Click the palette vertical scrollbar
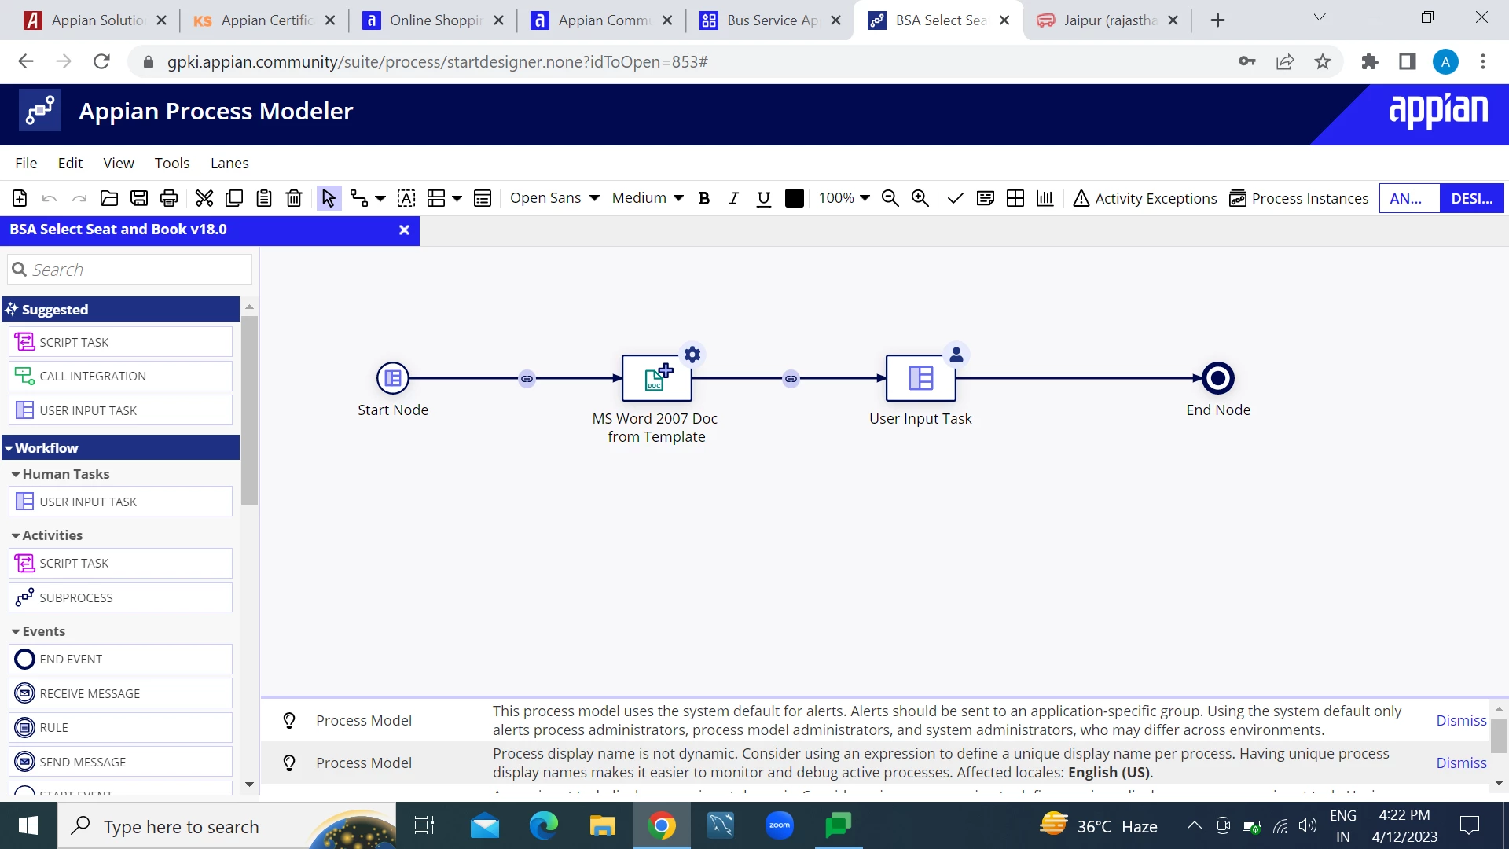Image resolution: width=1509 pixels, height=849 pixels. point(250,409)
